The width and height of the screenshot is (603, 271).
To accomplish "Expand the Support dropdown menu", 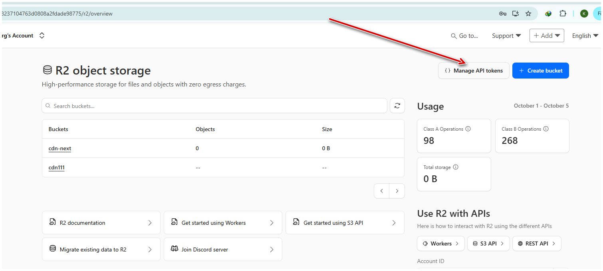I will [x=506, y=35].
